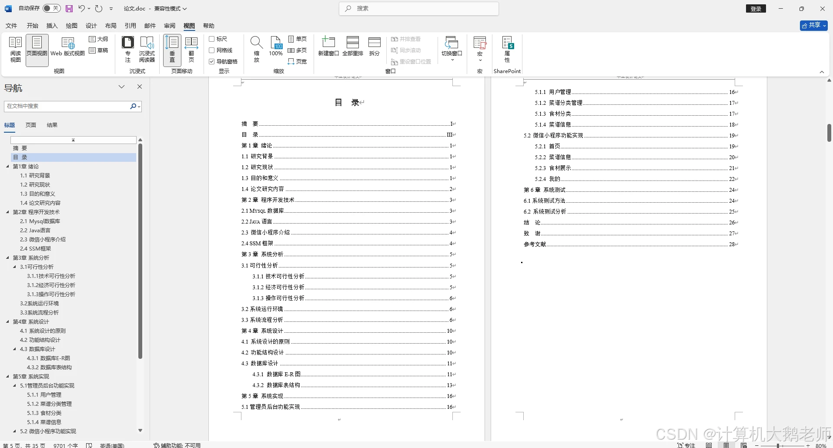Open New Window (新建窗口)

tap(328, 47)
